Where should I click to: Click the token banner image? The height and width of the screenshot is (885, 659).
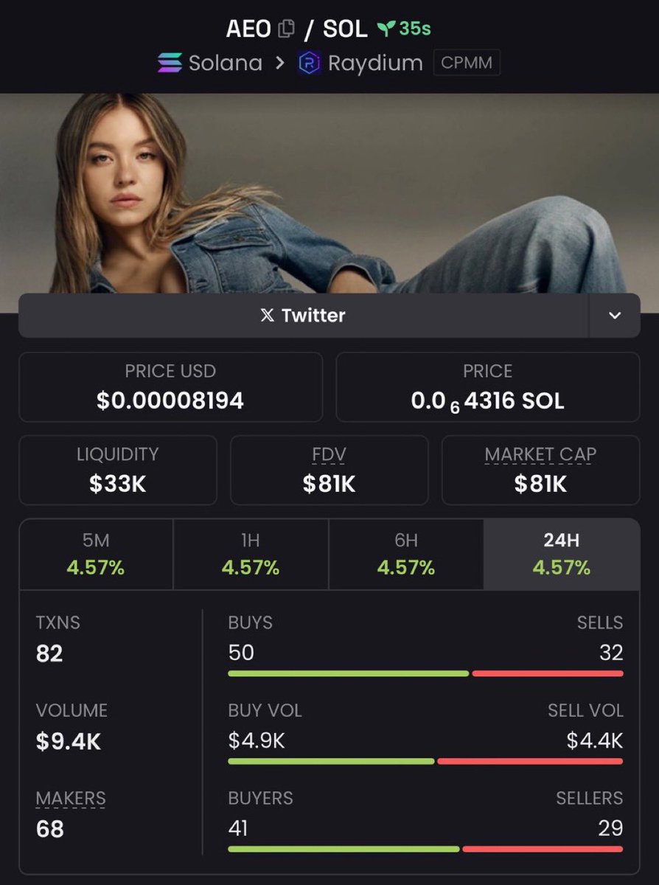coord(329,193)
